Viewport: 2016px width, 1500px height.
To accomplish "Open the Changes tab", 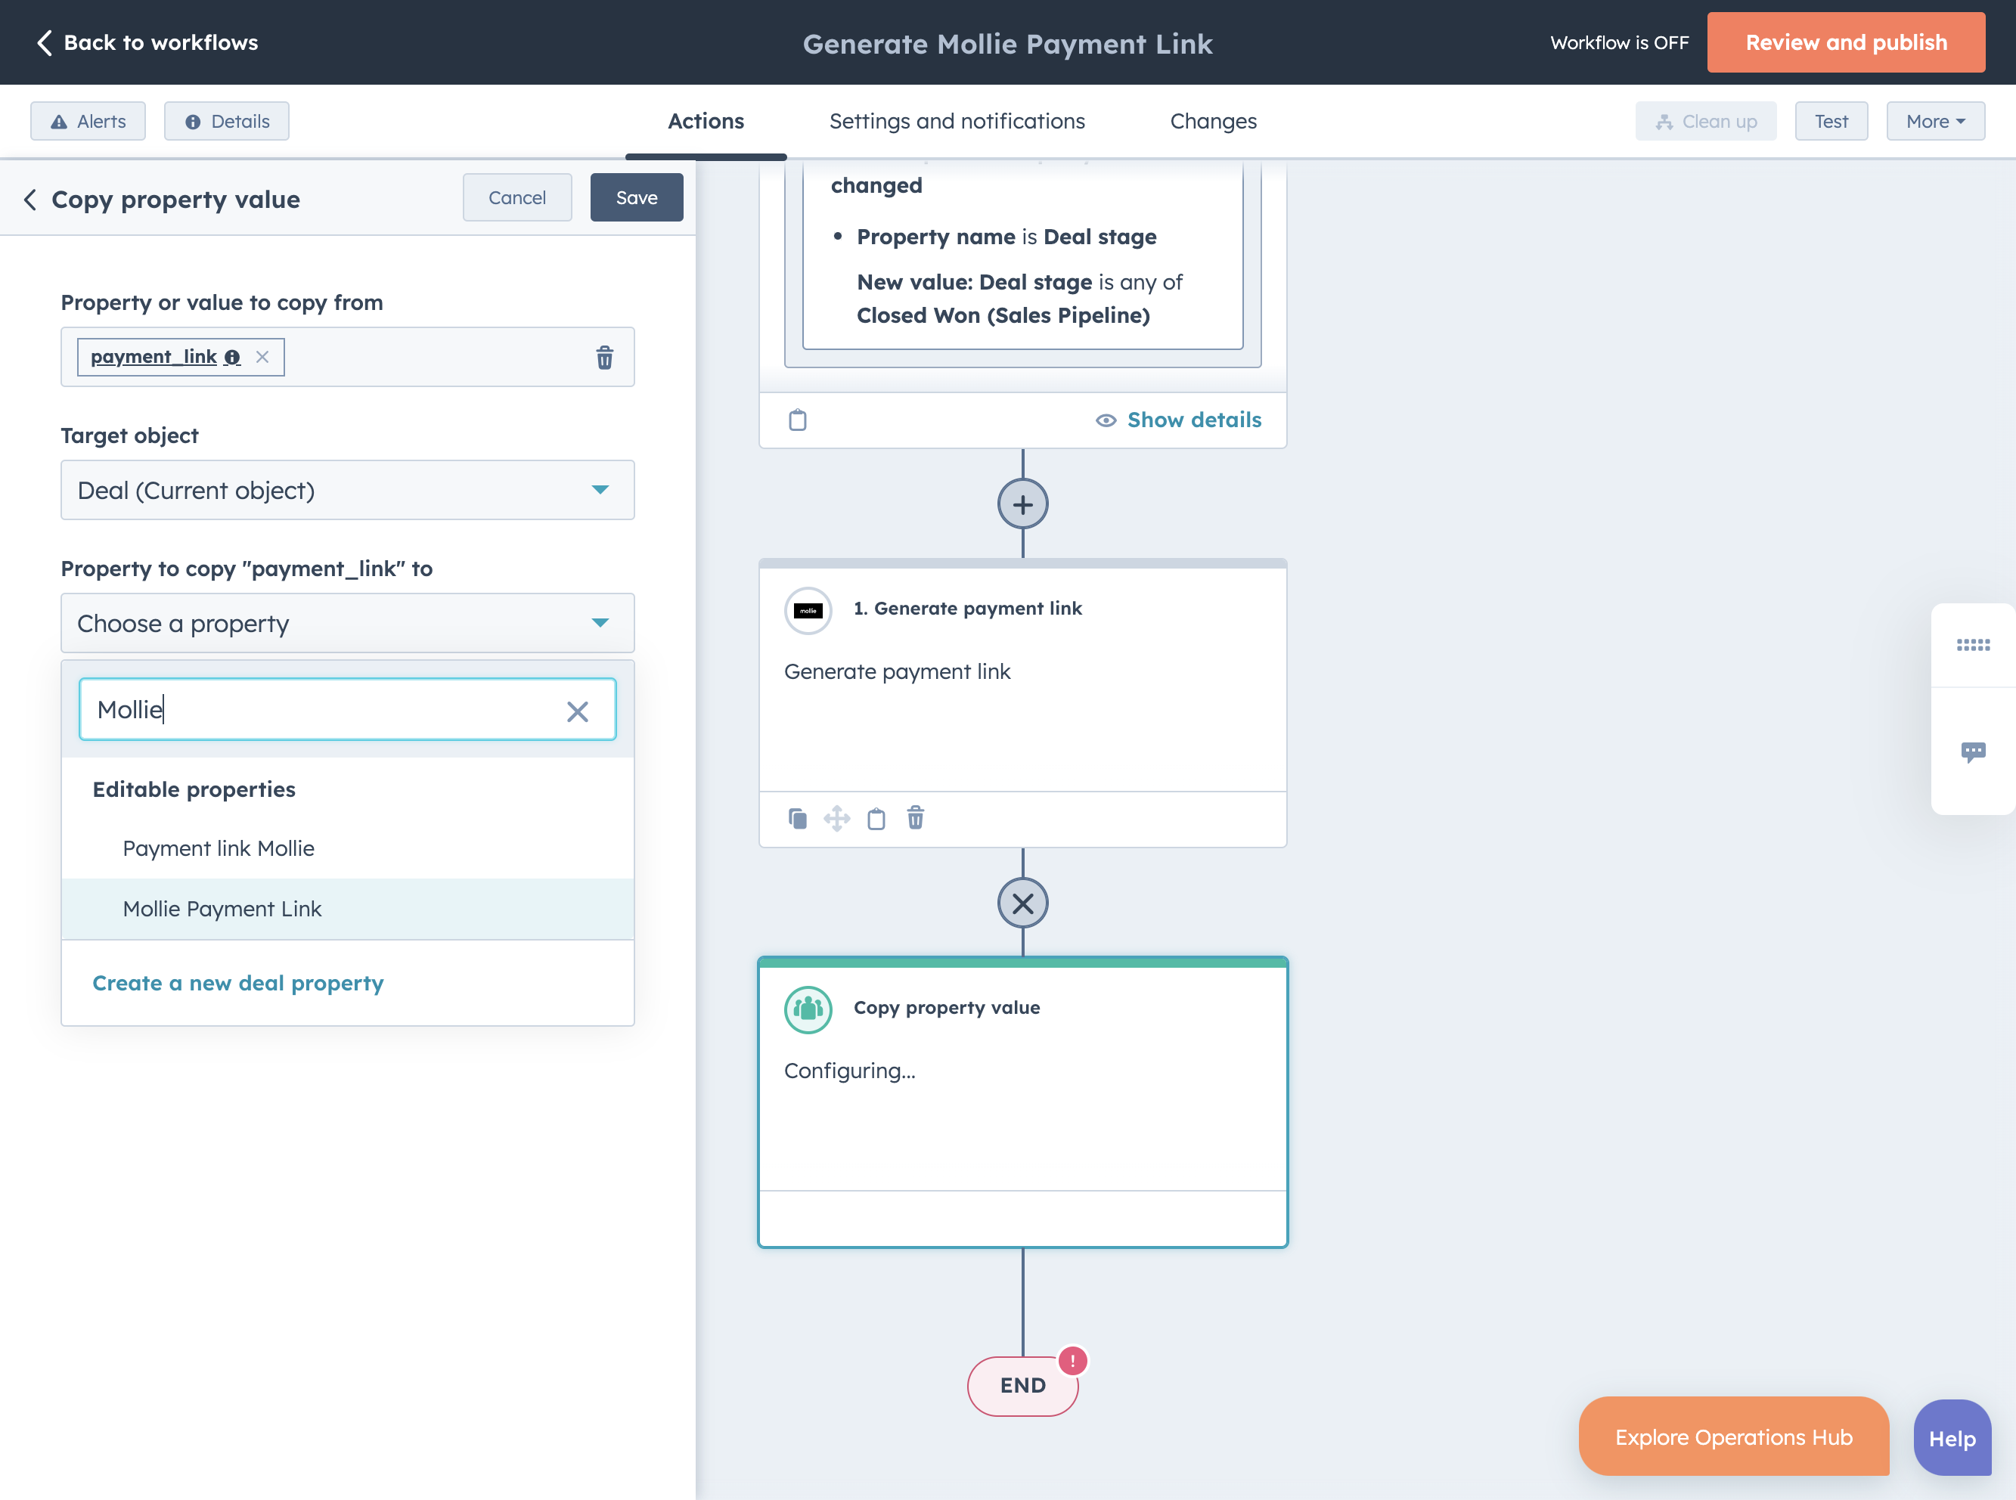I will click(1213, 121).
